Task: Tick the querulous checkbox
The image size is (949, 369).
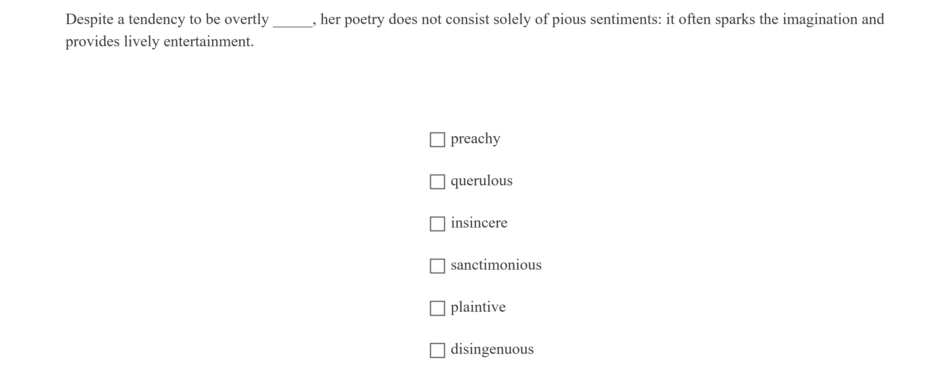Action: [437, 182]
